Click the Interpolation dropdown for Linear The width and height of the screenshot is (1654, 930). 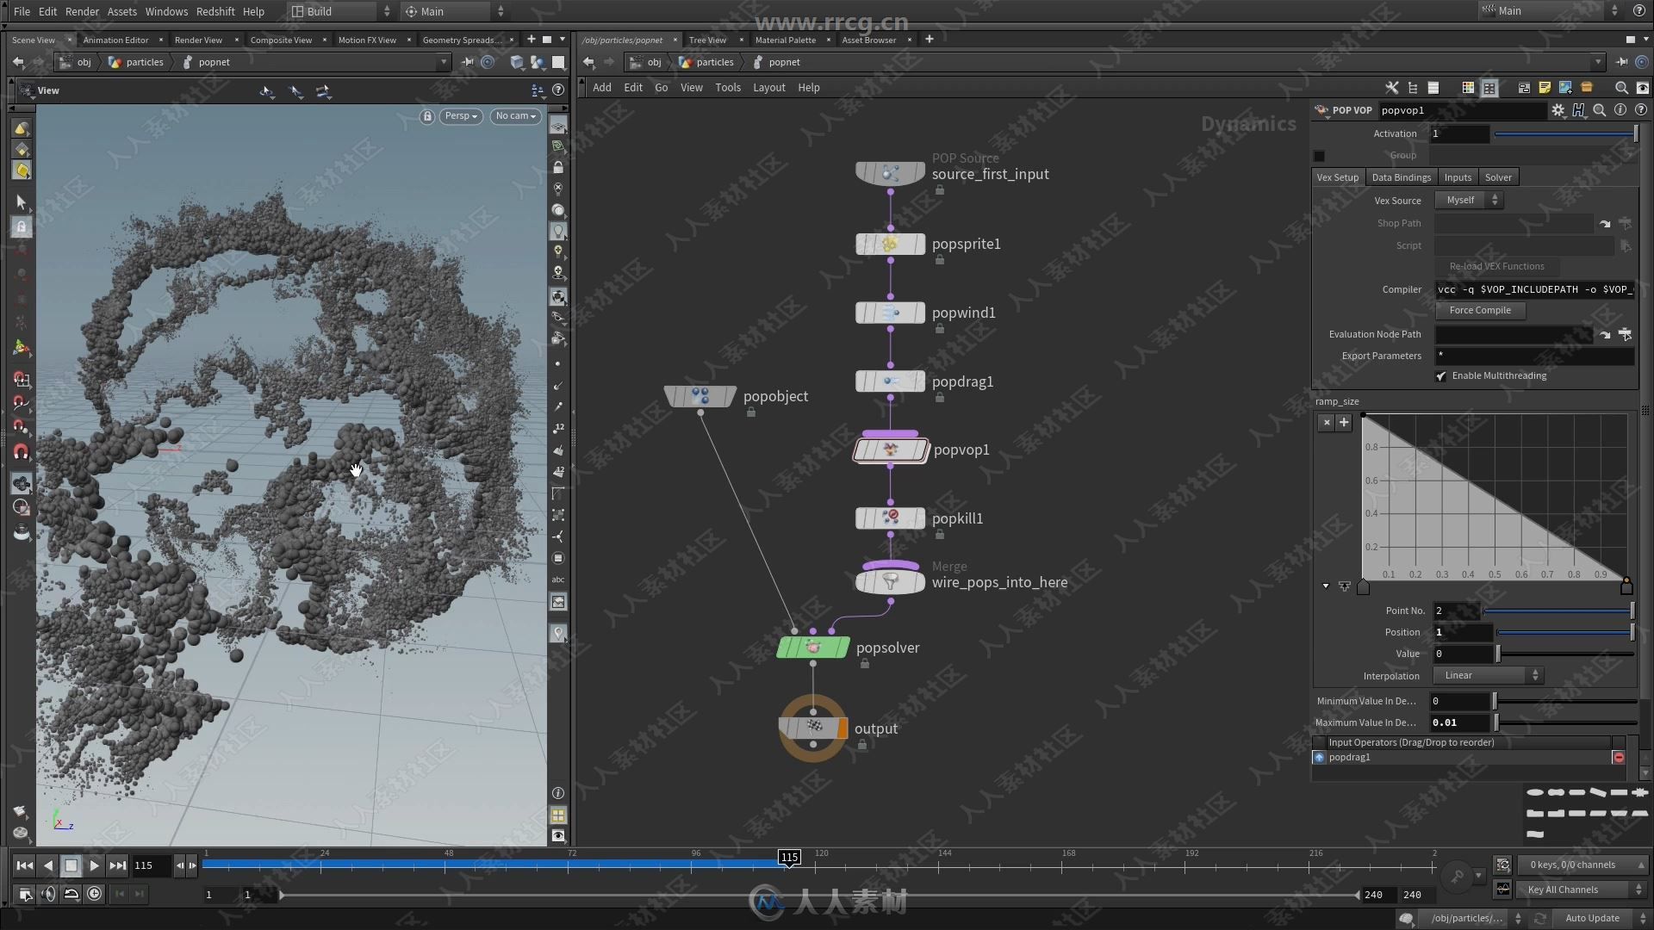1487,676
